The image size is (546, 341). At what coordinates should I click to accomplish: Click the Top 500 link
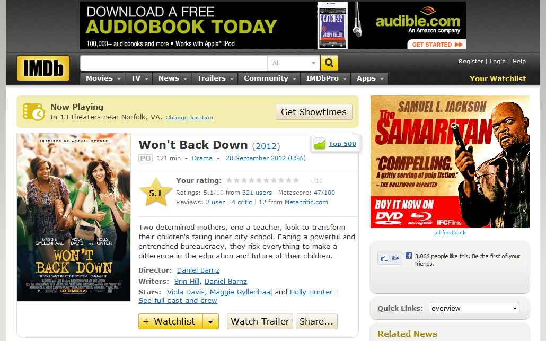coord(342,144)
